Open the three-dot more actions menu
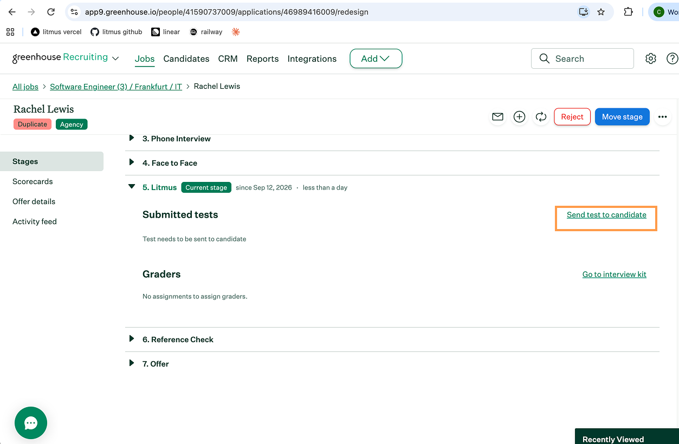Viewport: 679px width, 444px height. [662, 116]
